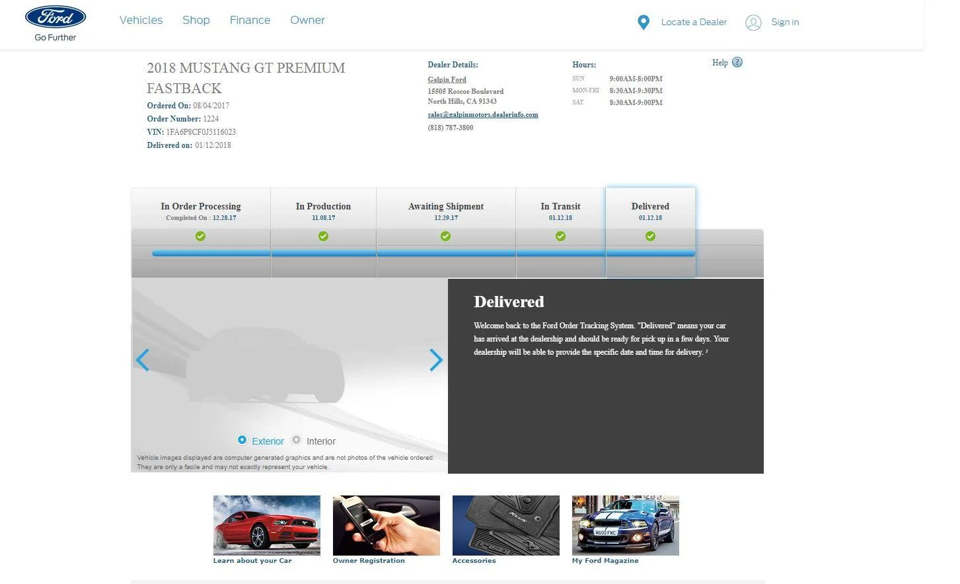
Task: Click the green checkmark under Delivered
Action: (x=650, y=236)
